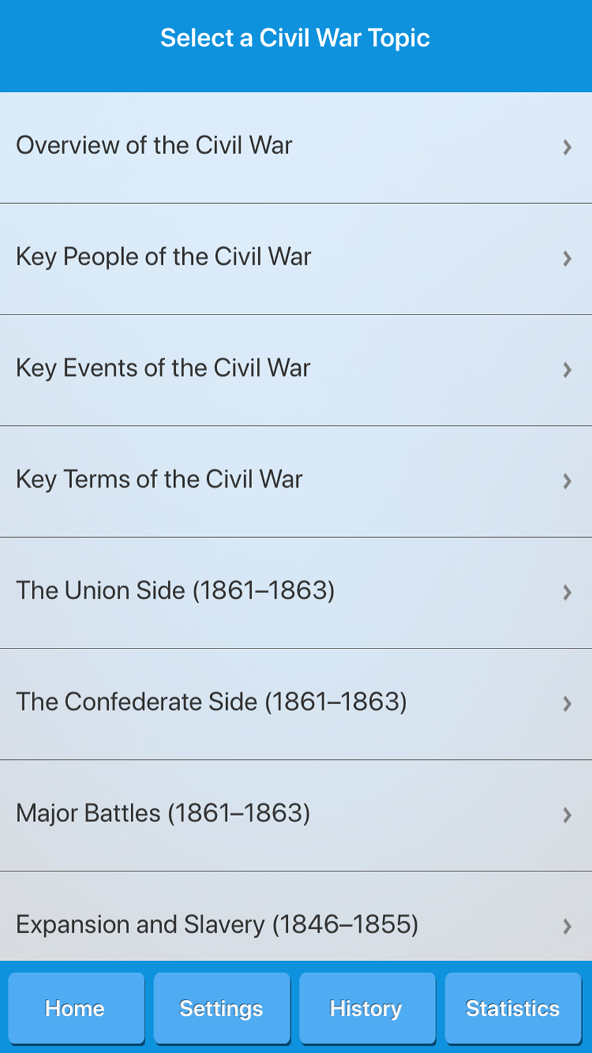This screenshot has width=592, height=1053.
Task: Select The Confederate Side (1861–1863) topic
Action: coord(211,702)
